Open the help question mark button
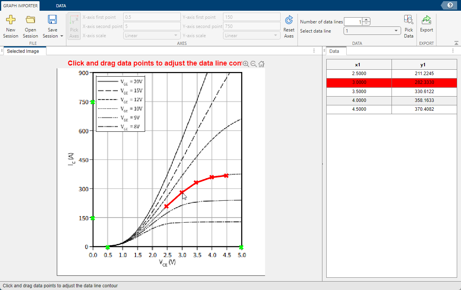 click(x=450, y=5)
